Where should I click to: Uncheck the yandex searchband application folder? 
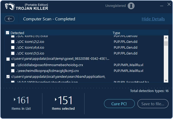pos(8,77)
